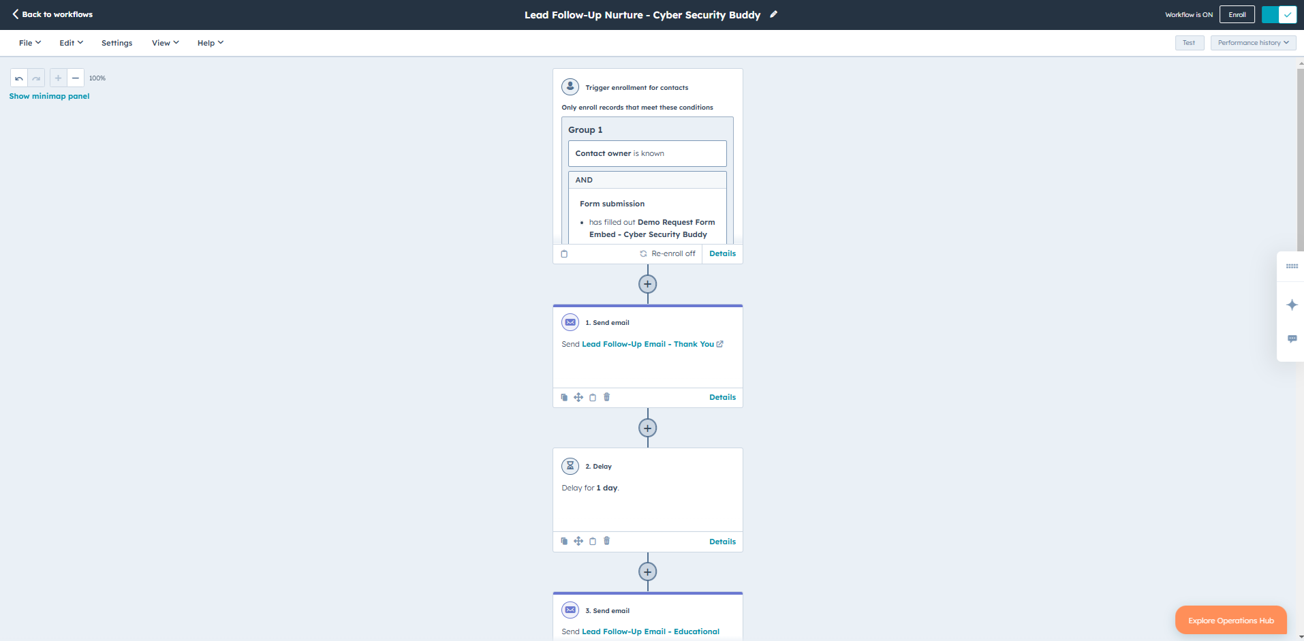Zoom out with the minus icon

coord(76,78)
